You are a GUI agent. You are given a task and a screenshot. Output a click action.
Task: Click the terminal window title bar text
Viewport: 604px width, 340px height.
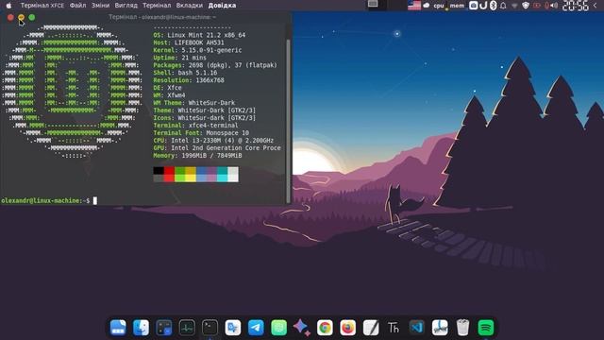pyautogui.click(x=162, y=17)
